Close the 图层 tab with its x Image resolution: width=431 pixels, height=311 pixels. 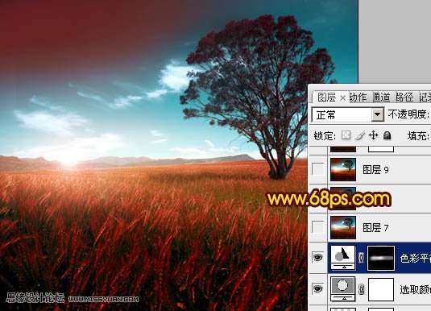point(342,97)
